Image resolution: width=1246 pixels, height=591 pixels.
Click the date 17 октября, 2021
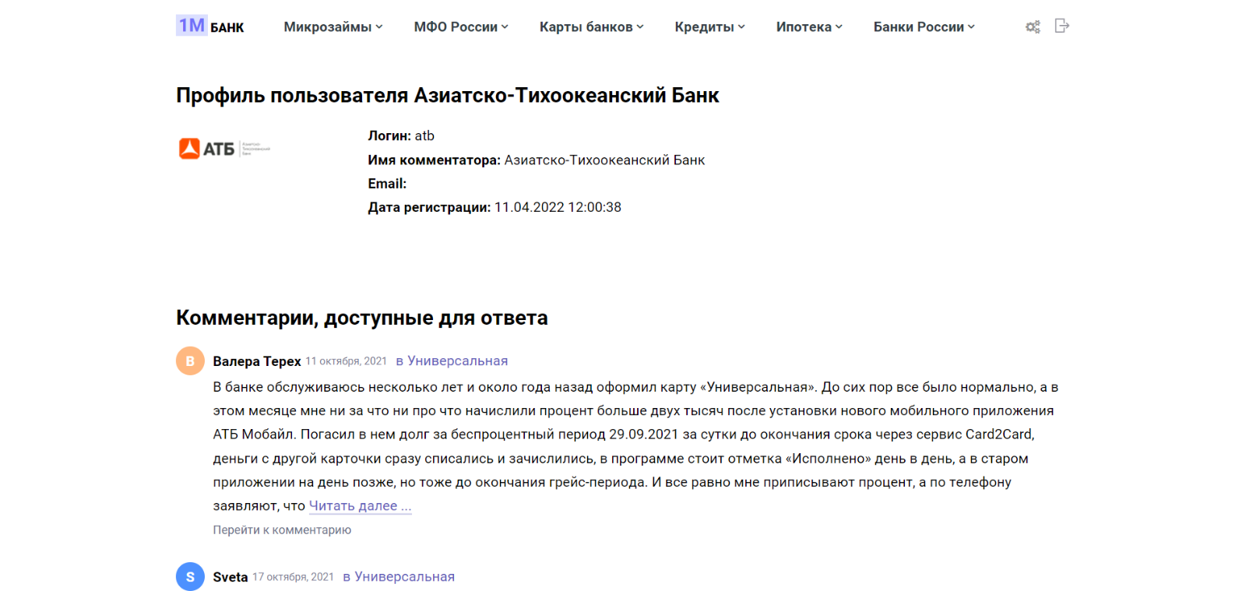click(x=293, y=577)
